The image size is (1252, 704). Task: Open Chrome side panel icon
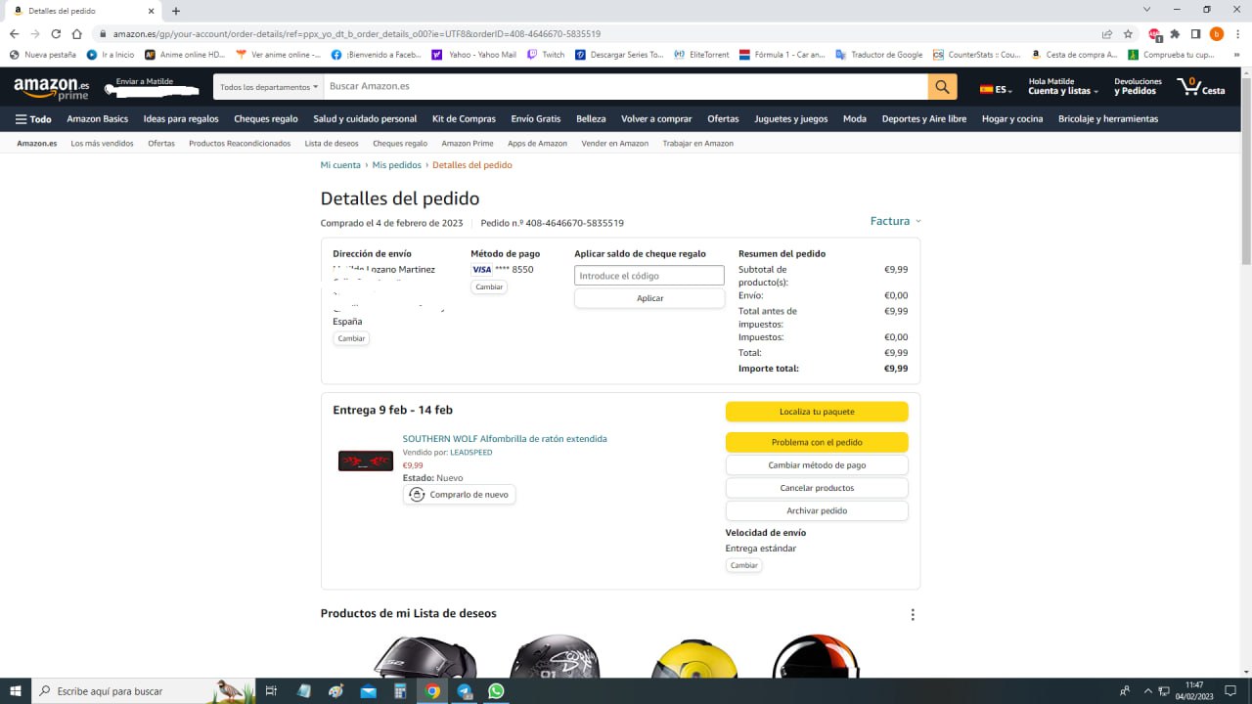point(1195,33)
